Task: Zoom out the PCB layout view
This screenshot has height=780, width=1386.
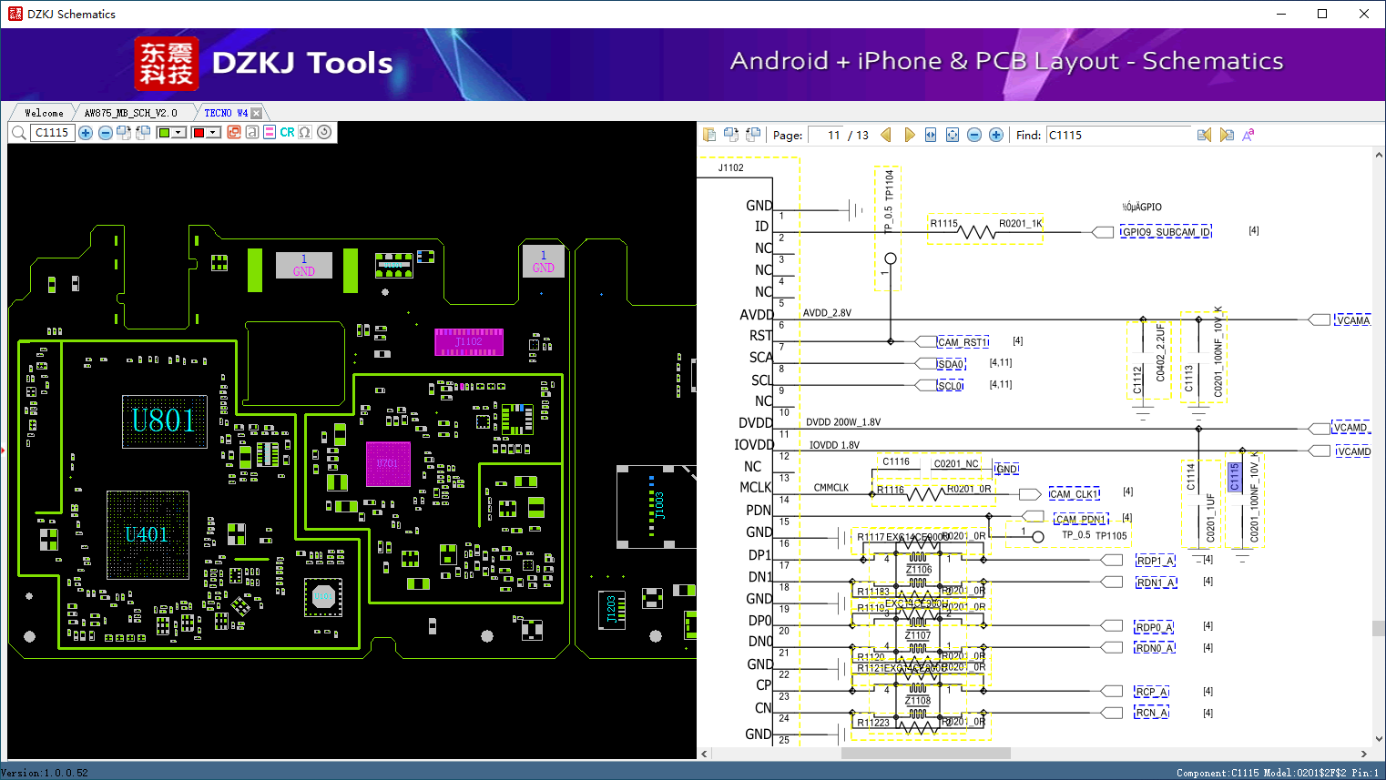Action: tap(106, 133)
